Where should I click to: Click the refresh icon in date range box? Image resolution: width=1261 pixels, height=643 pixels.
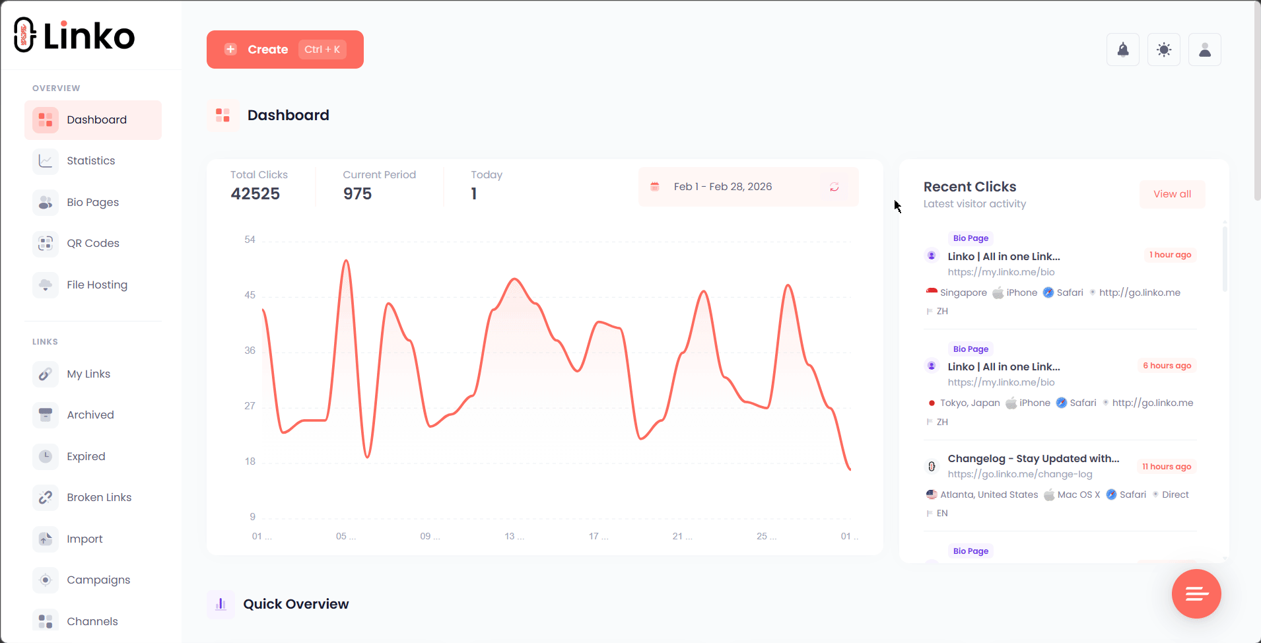point(835,187)
